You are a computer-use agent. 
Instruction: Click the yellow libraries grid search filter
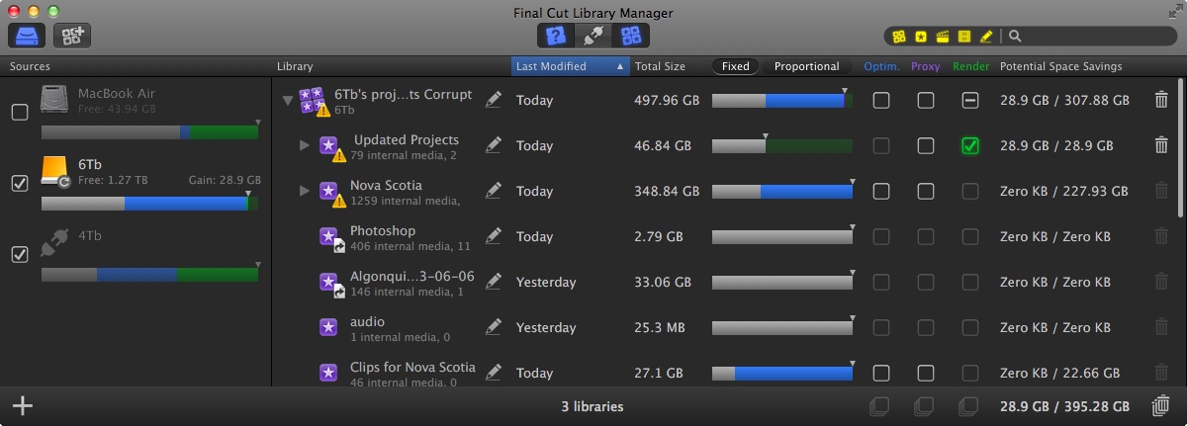899,37
